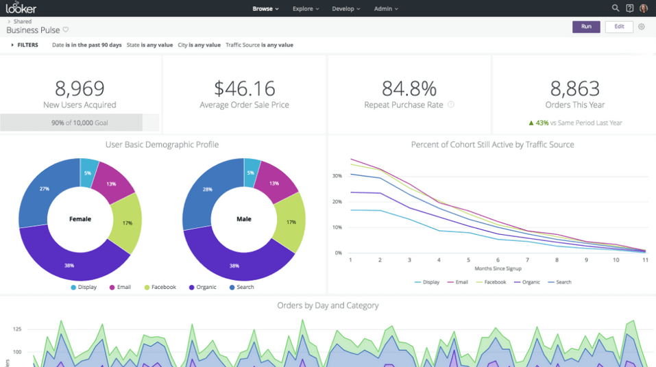Click the 8,863 Orders This Year value

(575, 88)
